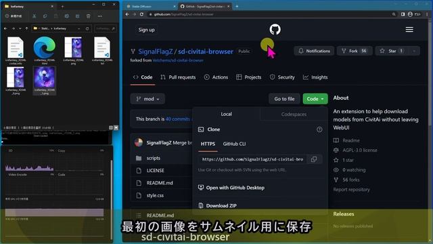Image resolution: width=433 pixels, height=244 pixels.
Task: Open the browser side panel icon
Action: (403, 14)
